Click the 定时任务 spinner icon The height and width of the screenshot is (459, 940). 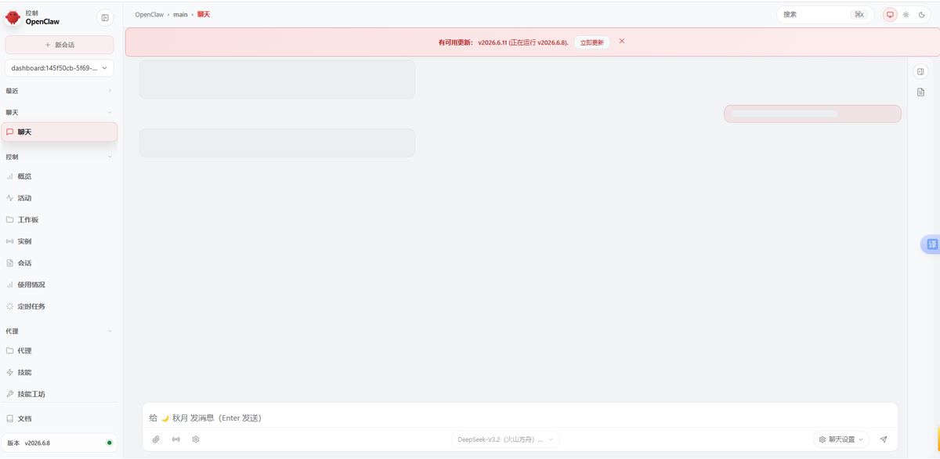pyautogui.click(x=10, y=306)
